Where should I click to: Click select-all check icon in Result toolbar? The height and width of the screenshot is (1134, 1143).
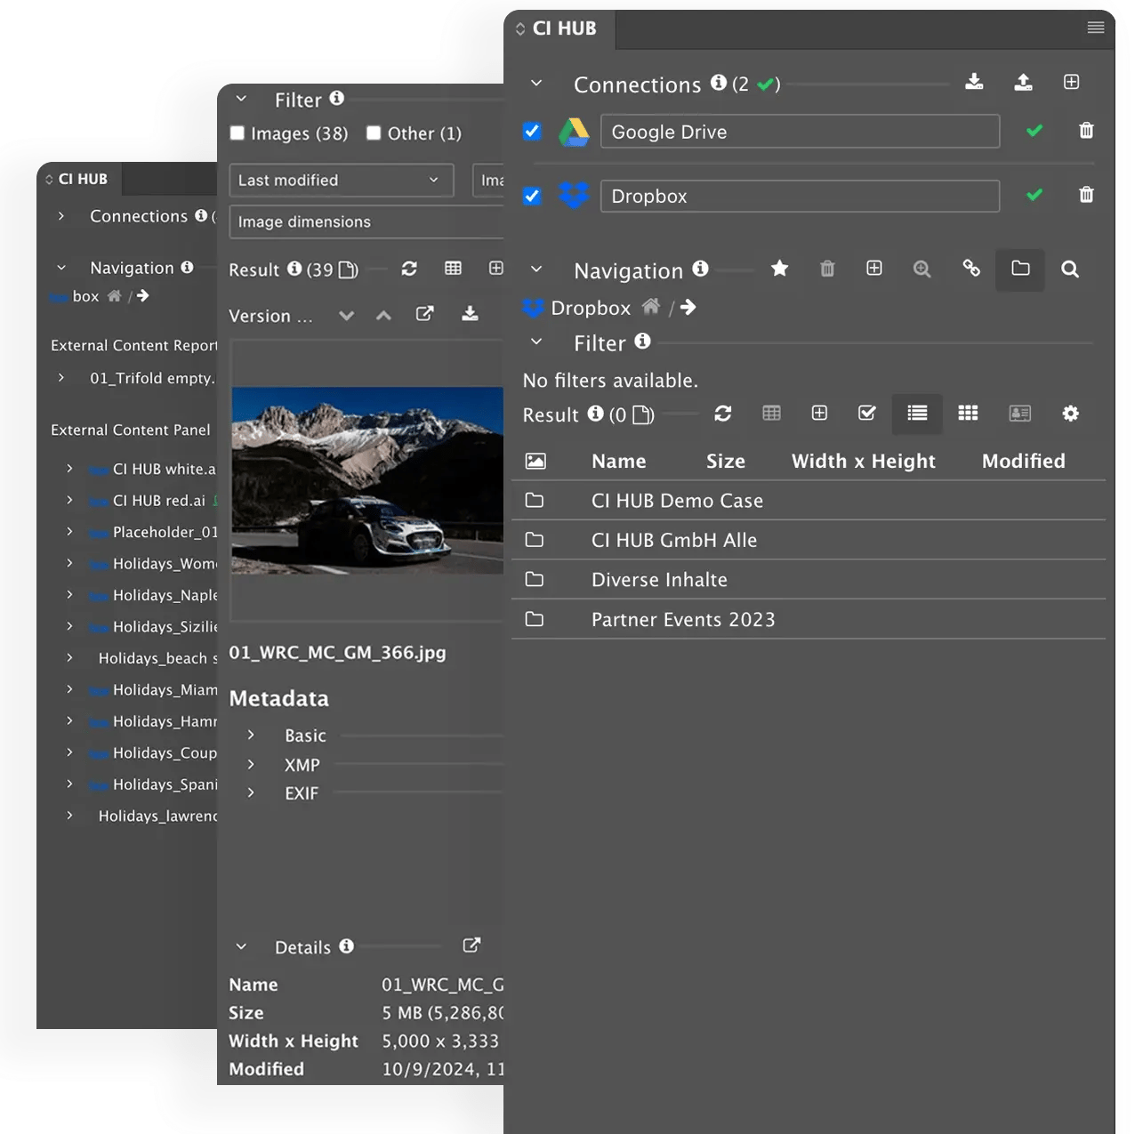coord(867,413)
